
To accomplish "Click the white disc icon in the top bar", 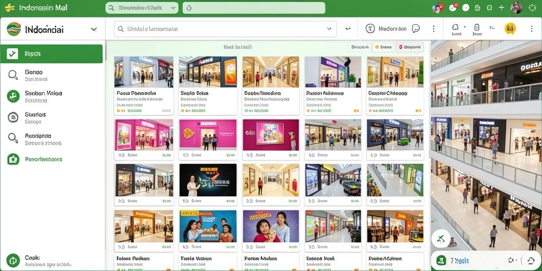I will coord(466,7).
